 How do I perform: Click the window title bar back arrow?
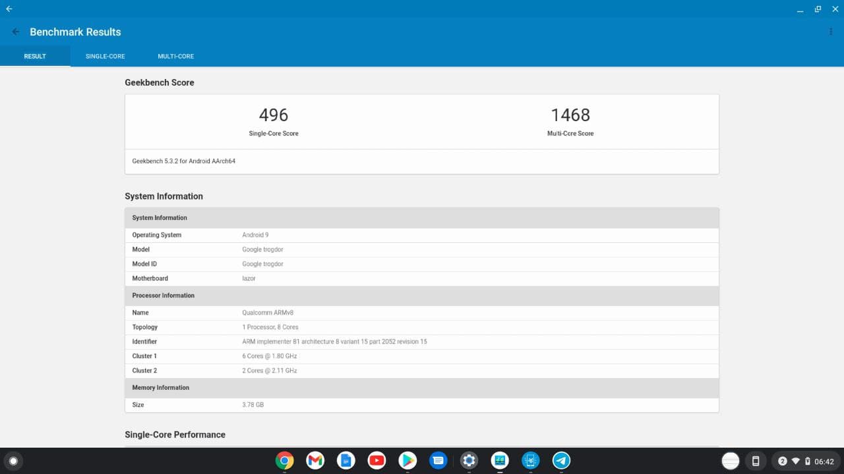click(9, 9)
